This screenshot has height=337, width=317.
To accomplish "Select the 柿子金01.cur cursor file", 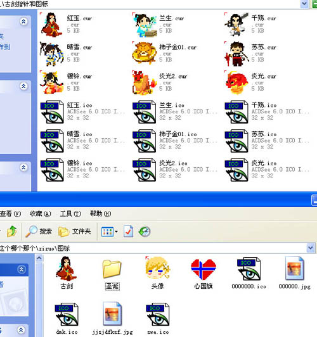I will tap(164, 54).
